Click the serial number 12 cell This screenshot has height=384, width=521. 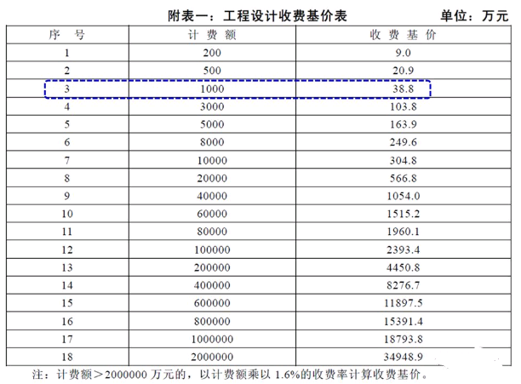point(67,249)
